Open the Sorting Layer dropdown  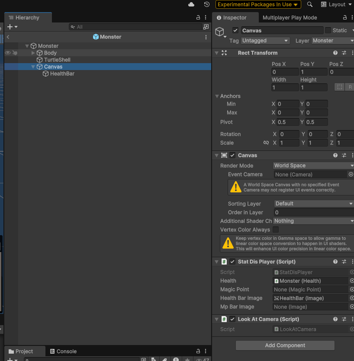click(x=314, y=204)
